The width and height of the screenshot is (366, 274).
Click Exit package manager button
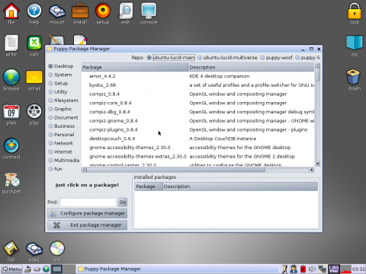tap(87, 225)
